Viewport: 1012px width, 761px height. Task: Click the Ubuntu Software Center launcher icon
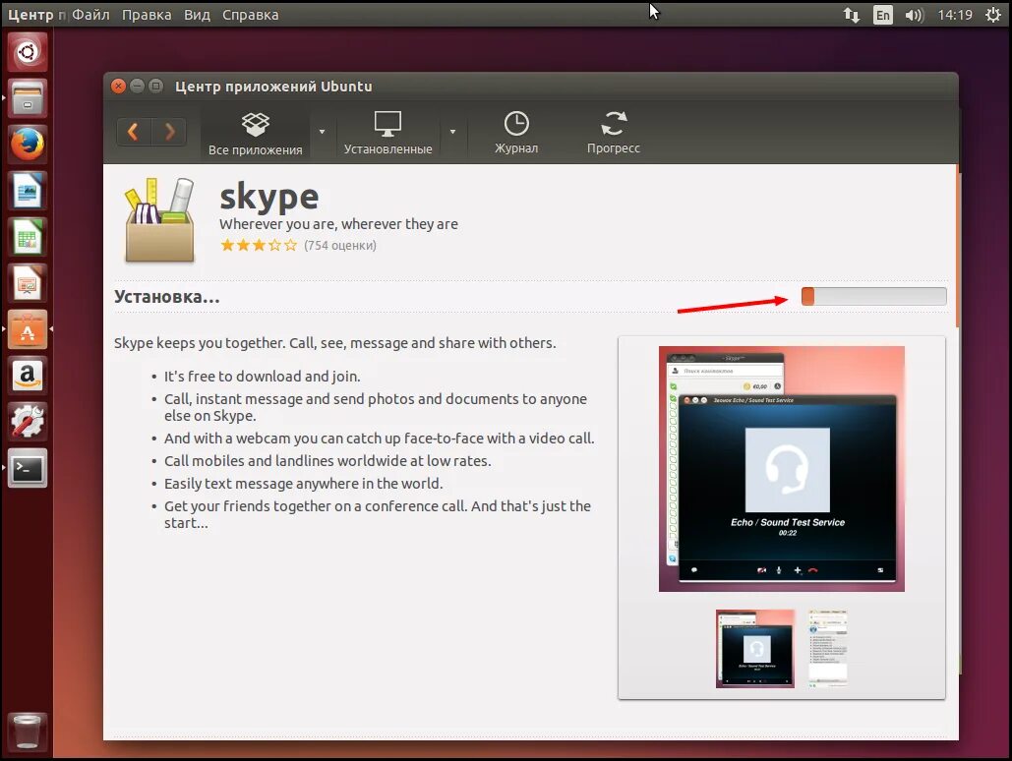tap(28, 329)
